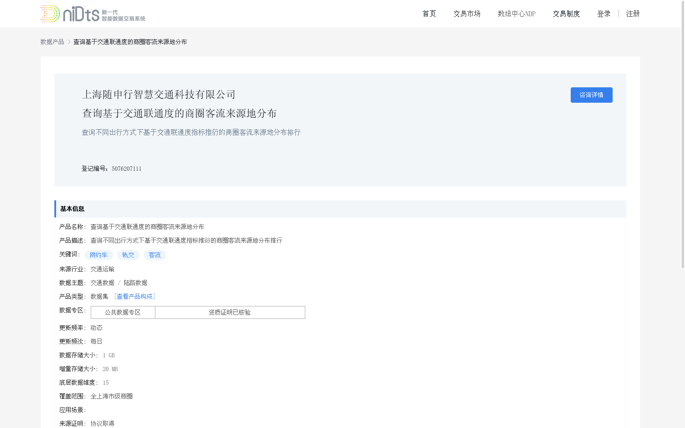Image resolution: width=685 pixels, height=428 pixels.
Task: Click the niDts logo
Action: [x=93, y=14]
